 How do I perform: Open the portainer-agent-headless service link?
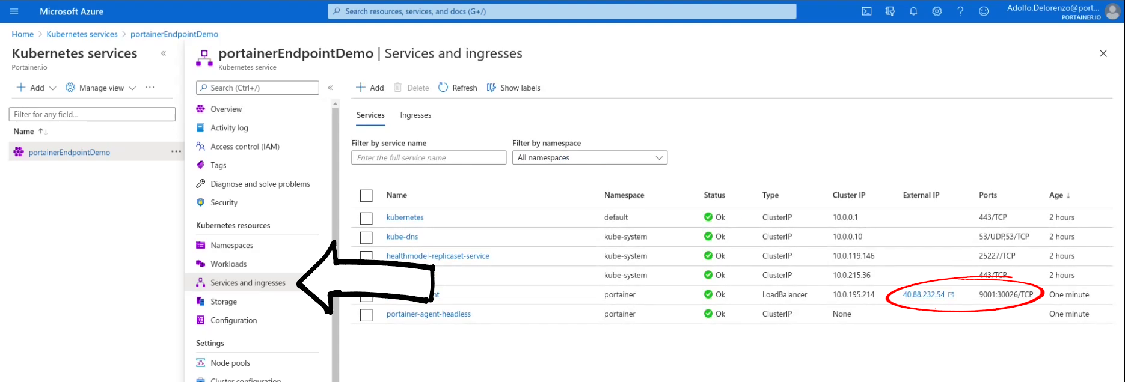[x=429, y=314]
